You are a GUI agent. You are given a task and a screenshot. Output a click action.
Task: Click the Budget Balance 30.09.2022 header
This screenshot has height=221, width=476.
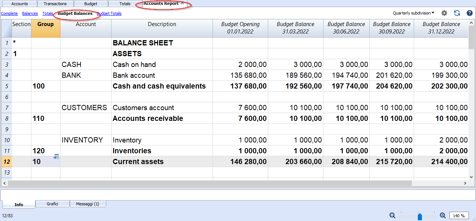(392, 28)
